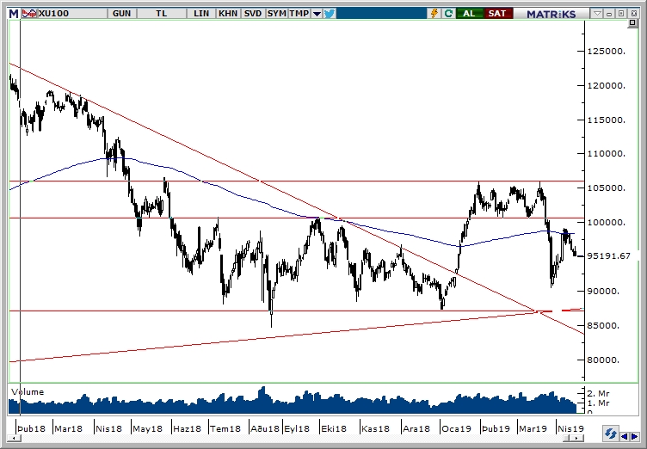Click the blue left navigation arrow
This screenshot has width=647, height=449.
[625, 437]
